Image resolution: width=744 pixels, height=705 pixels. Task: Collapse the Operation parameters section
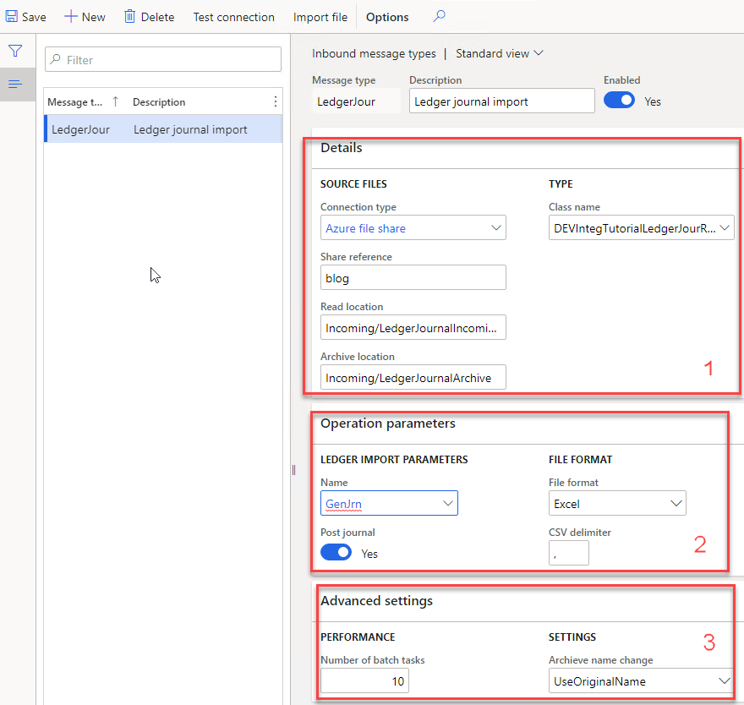388,424
